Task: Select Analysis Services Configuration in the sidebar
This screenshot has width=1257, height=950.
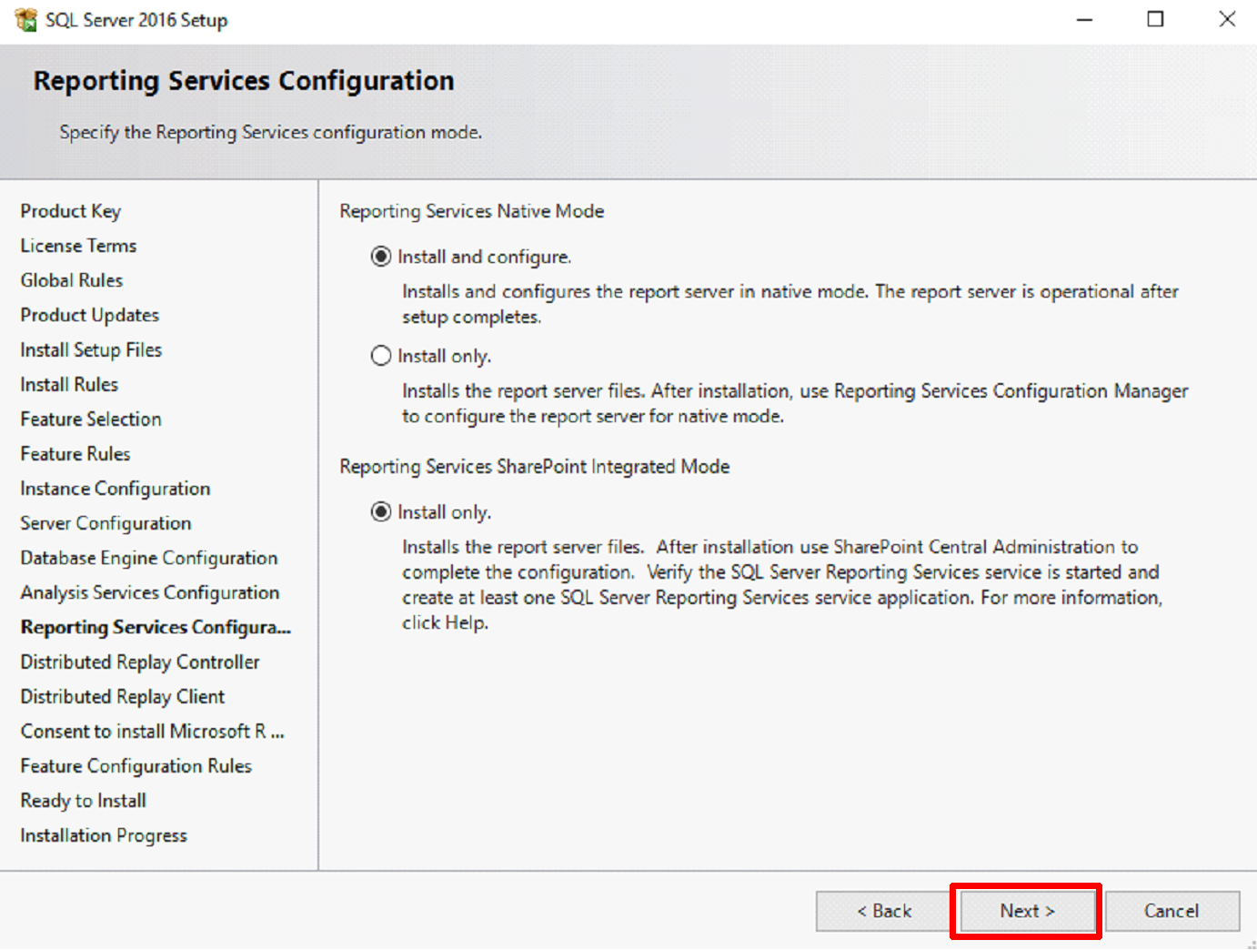Action: [150, 592]
